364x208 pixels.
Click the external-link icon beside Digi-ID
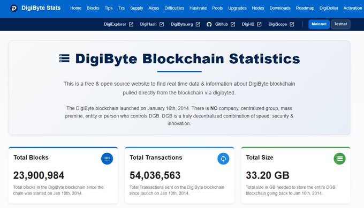259,24
